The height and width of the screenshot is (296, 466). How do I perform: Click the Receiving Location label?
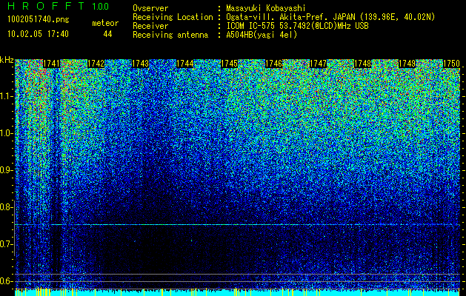(x=173, y=18)
